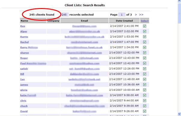The height and width of the screenshot is (116, 181).
Task: Open the client link David
Action: (x=24, y=111)
